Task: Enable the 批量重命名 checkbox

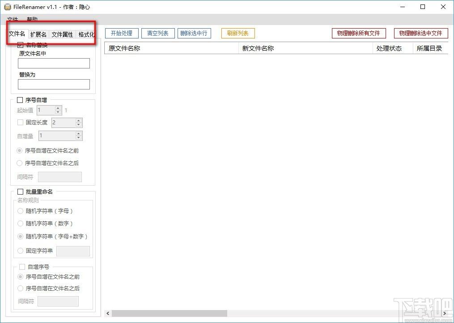Action: [20, 191]
